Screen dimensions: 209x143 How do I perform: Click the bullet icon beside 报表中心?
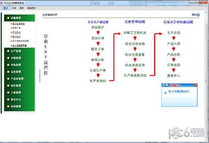coord(7,100)
